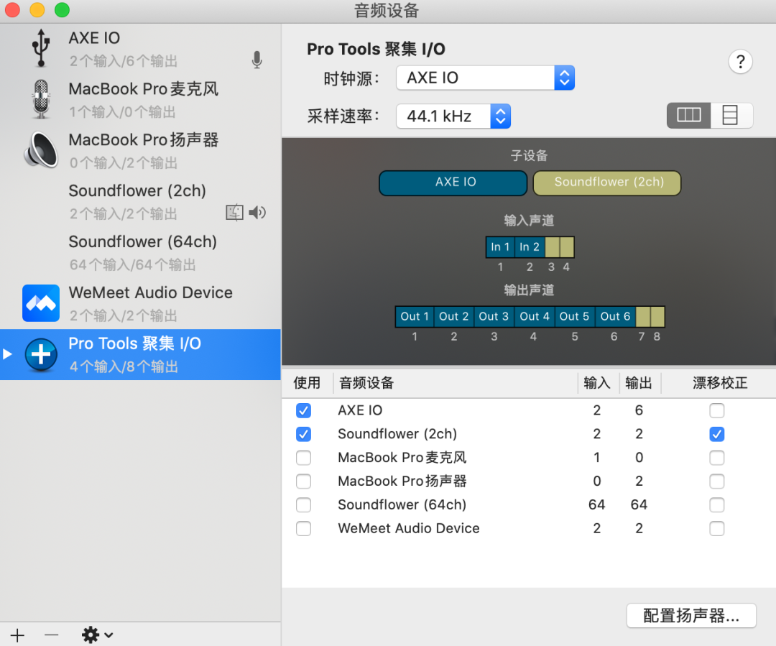Click the green zoom window button
Viewport: 776px width, 646px height.
tap(62, 10)
